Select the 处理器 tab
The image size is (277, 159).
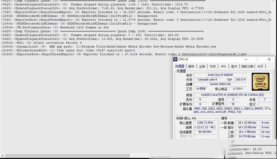[180, 66]
